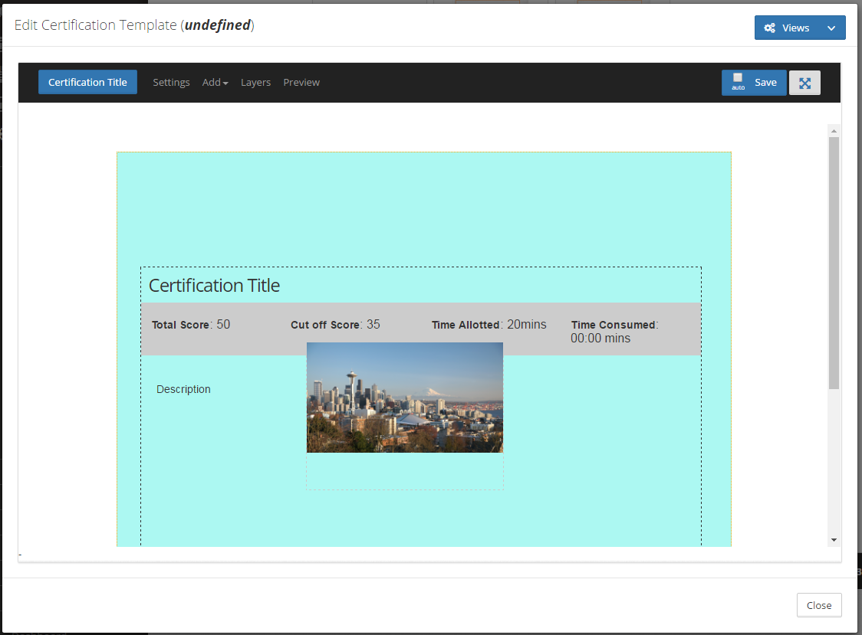Click the Cut off Score field
Screen dimensions: 862x635
pyautogui.click(x=335, y=325)
